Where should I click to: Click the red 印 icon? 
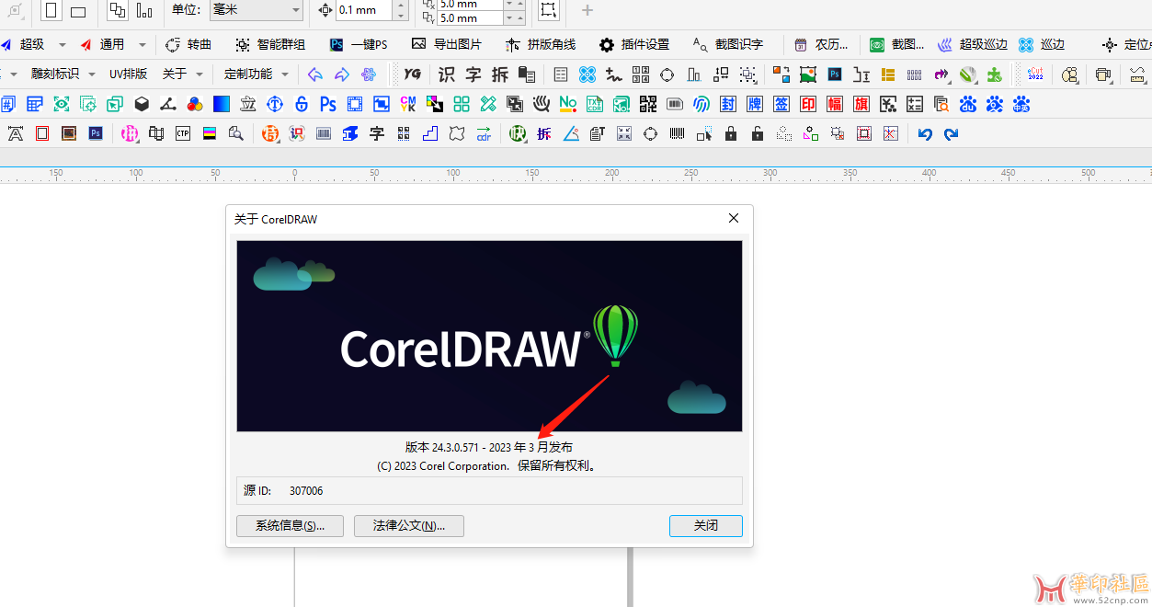point(808,105)
